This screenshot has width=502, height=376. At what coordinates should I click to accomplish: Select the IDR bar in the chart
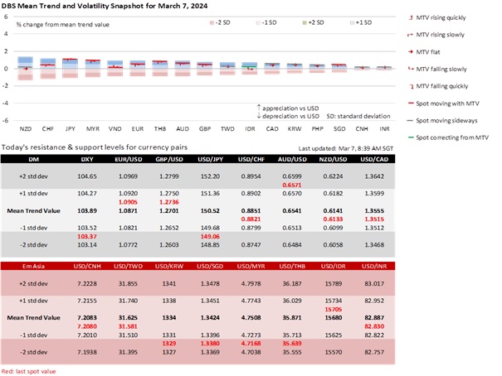click(x=250, y=68)
